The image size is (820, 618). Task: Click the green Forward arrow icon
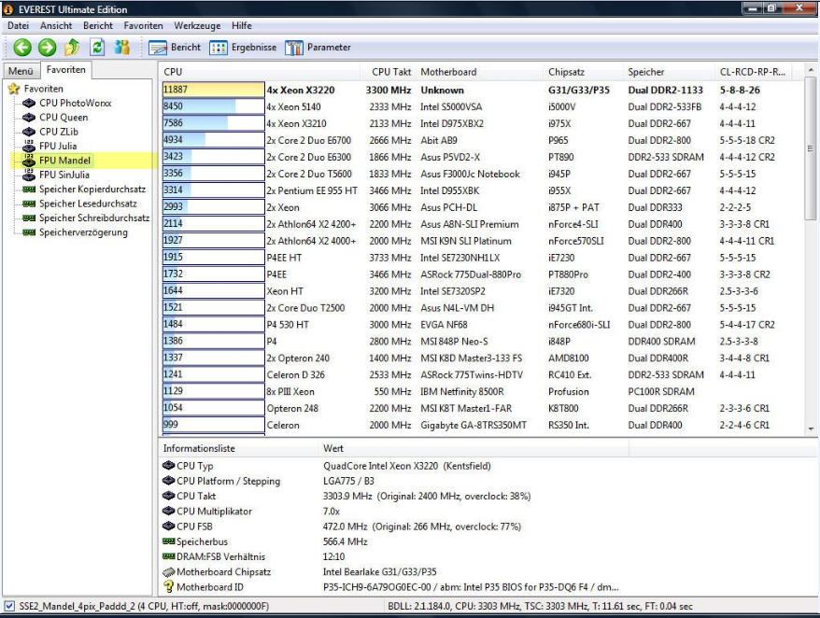(47, 48)
